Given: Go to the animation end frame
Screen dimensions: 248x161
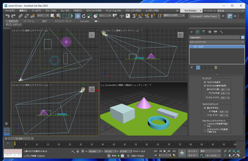Looking at the screenshot, I should [x=174, y=151].
